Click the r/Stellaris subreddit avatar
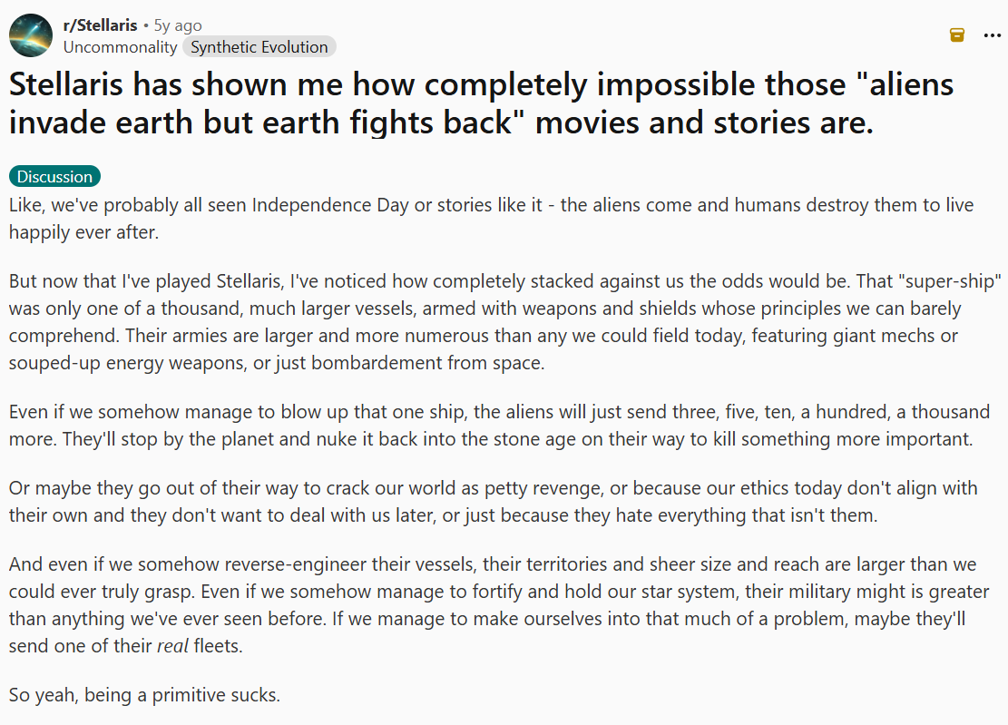This screenshot has width=1008, height=725. 30,35
